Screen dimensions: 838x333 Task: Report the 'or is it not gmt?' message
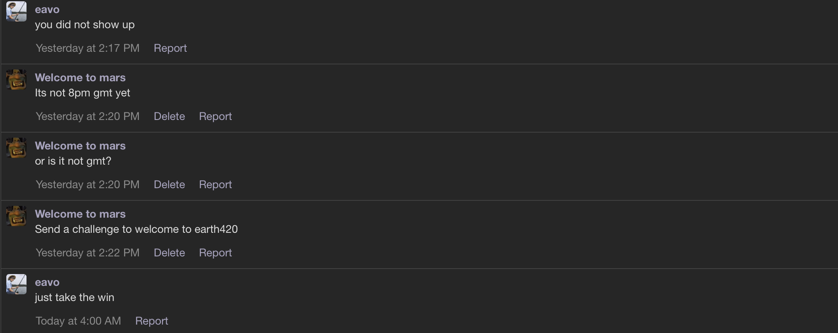click(215, 185)
